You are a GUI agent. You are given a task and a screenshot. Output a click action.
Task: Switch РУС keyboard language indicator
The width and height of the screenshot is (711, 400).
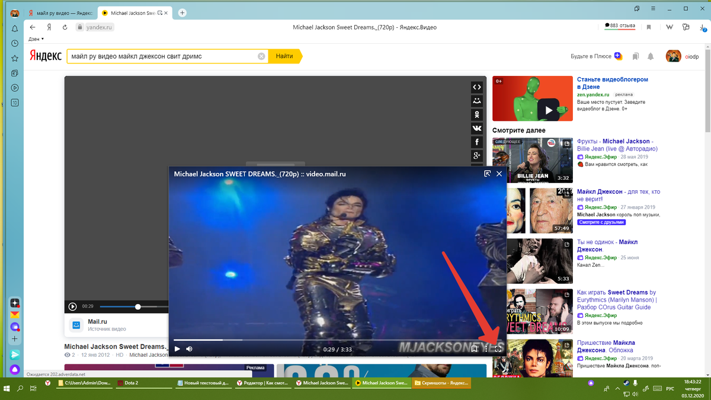pos(670,389)
